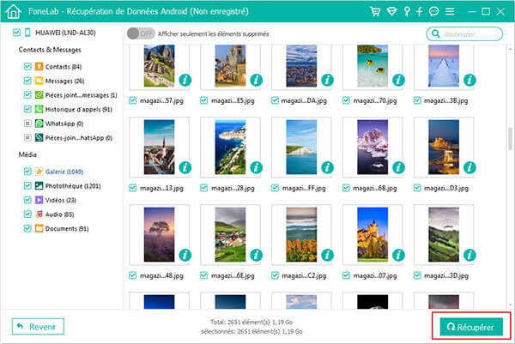
Task: Open the hamburger menu icon
Action: (450, 11)
